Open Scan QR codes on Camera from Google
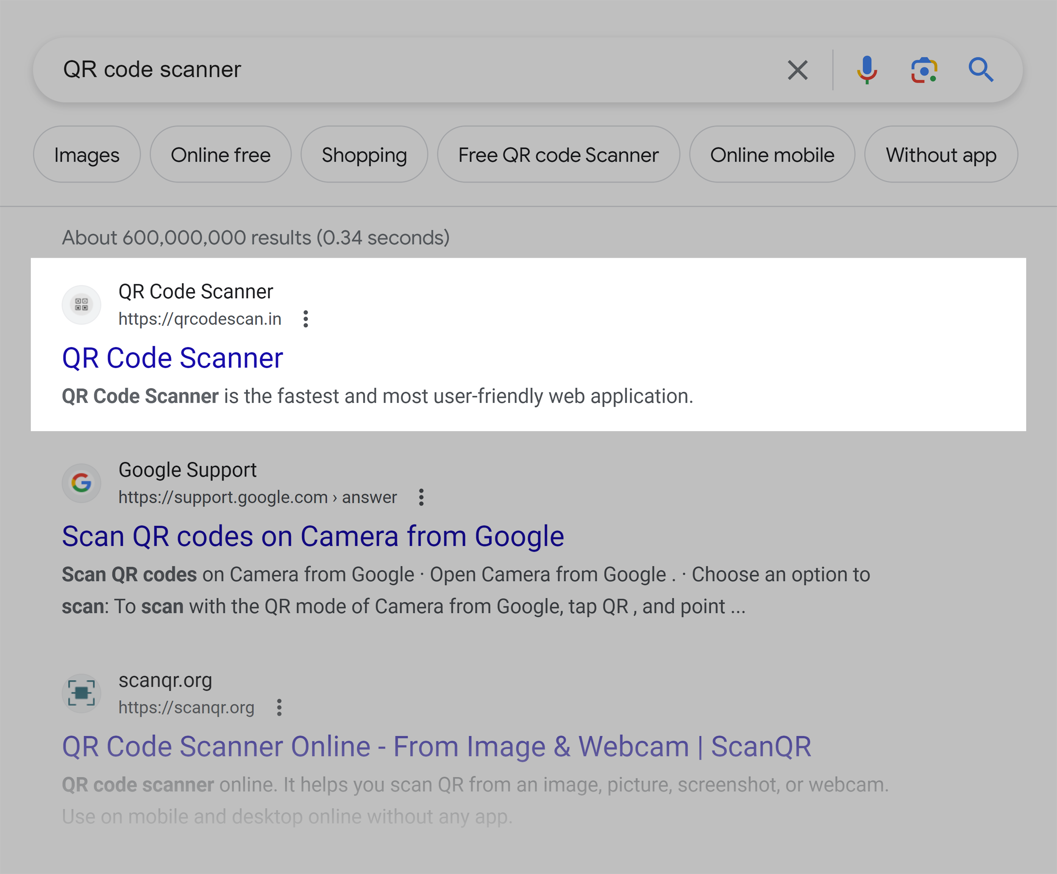 tap(312, 535)
